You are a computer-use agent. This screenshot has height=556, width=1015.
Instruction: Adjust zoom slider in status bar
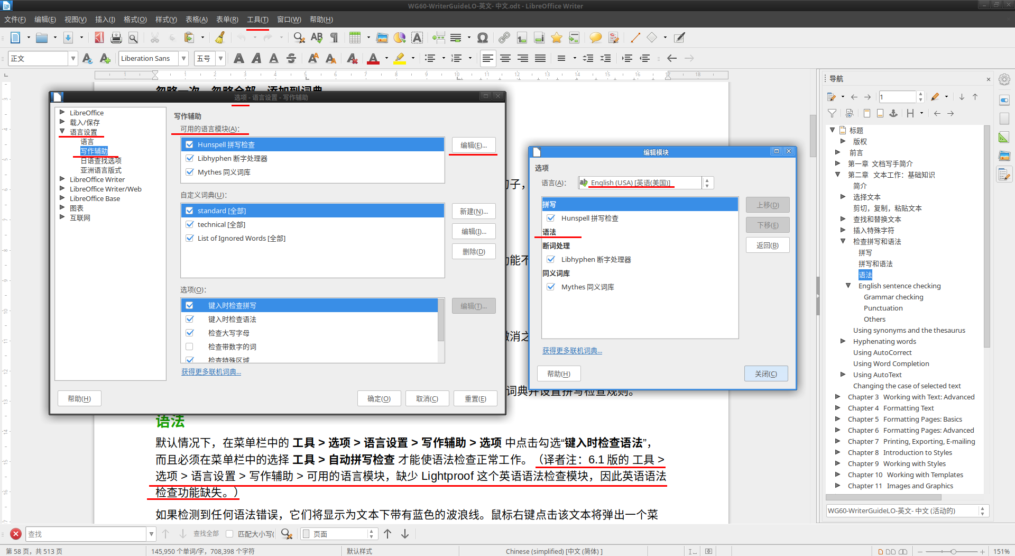953,551
